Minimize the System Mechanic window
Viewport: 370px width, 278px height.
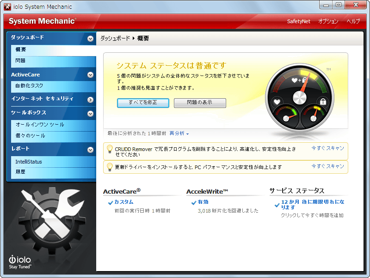pos(326,5)
